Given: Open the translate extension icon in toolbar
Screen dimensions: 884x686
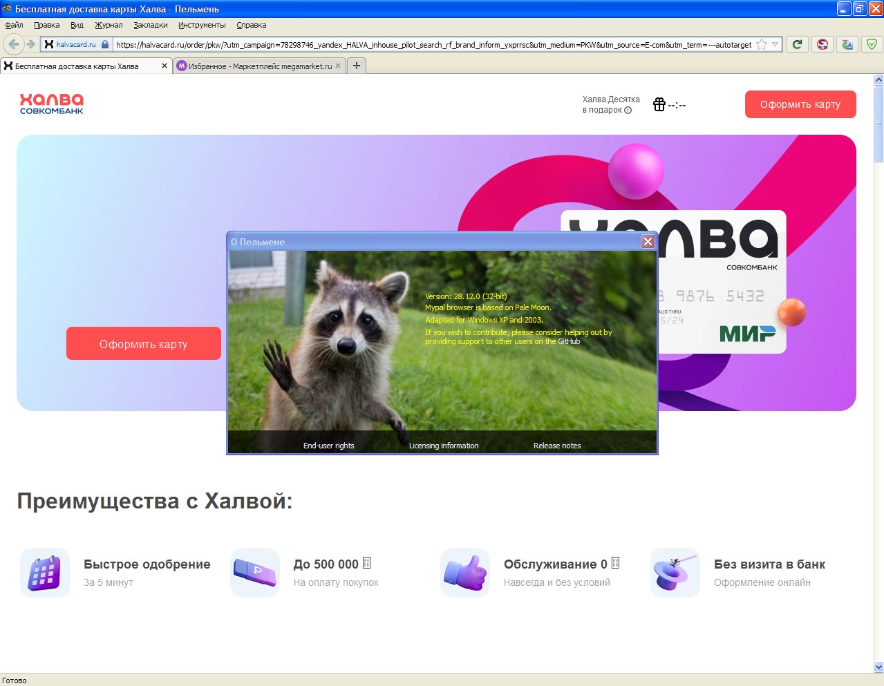Looking at the screenshot, I should click(x=847, y=44).
